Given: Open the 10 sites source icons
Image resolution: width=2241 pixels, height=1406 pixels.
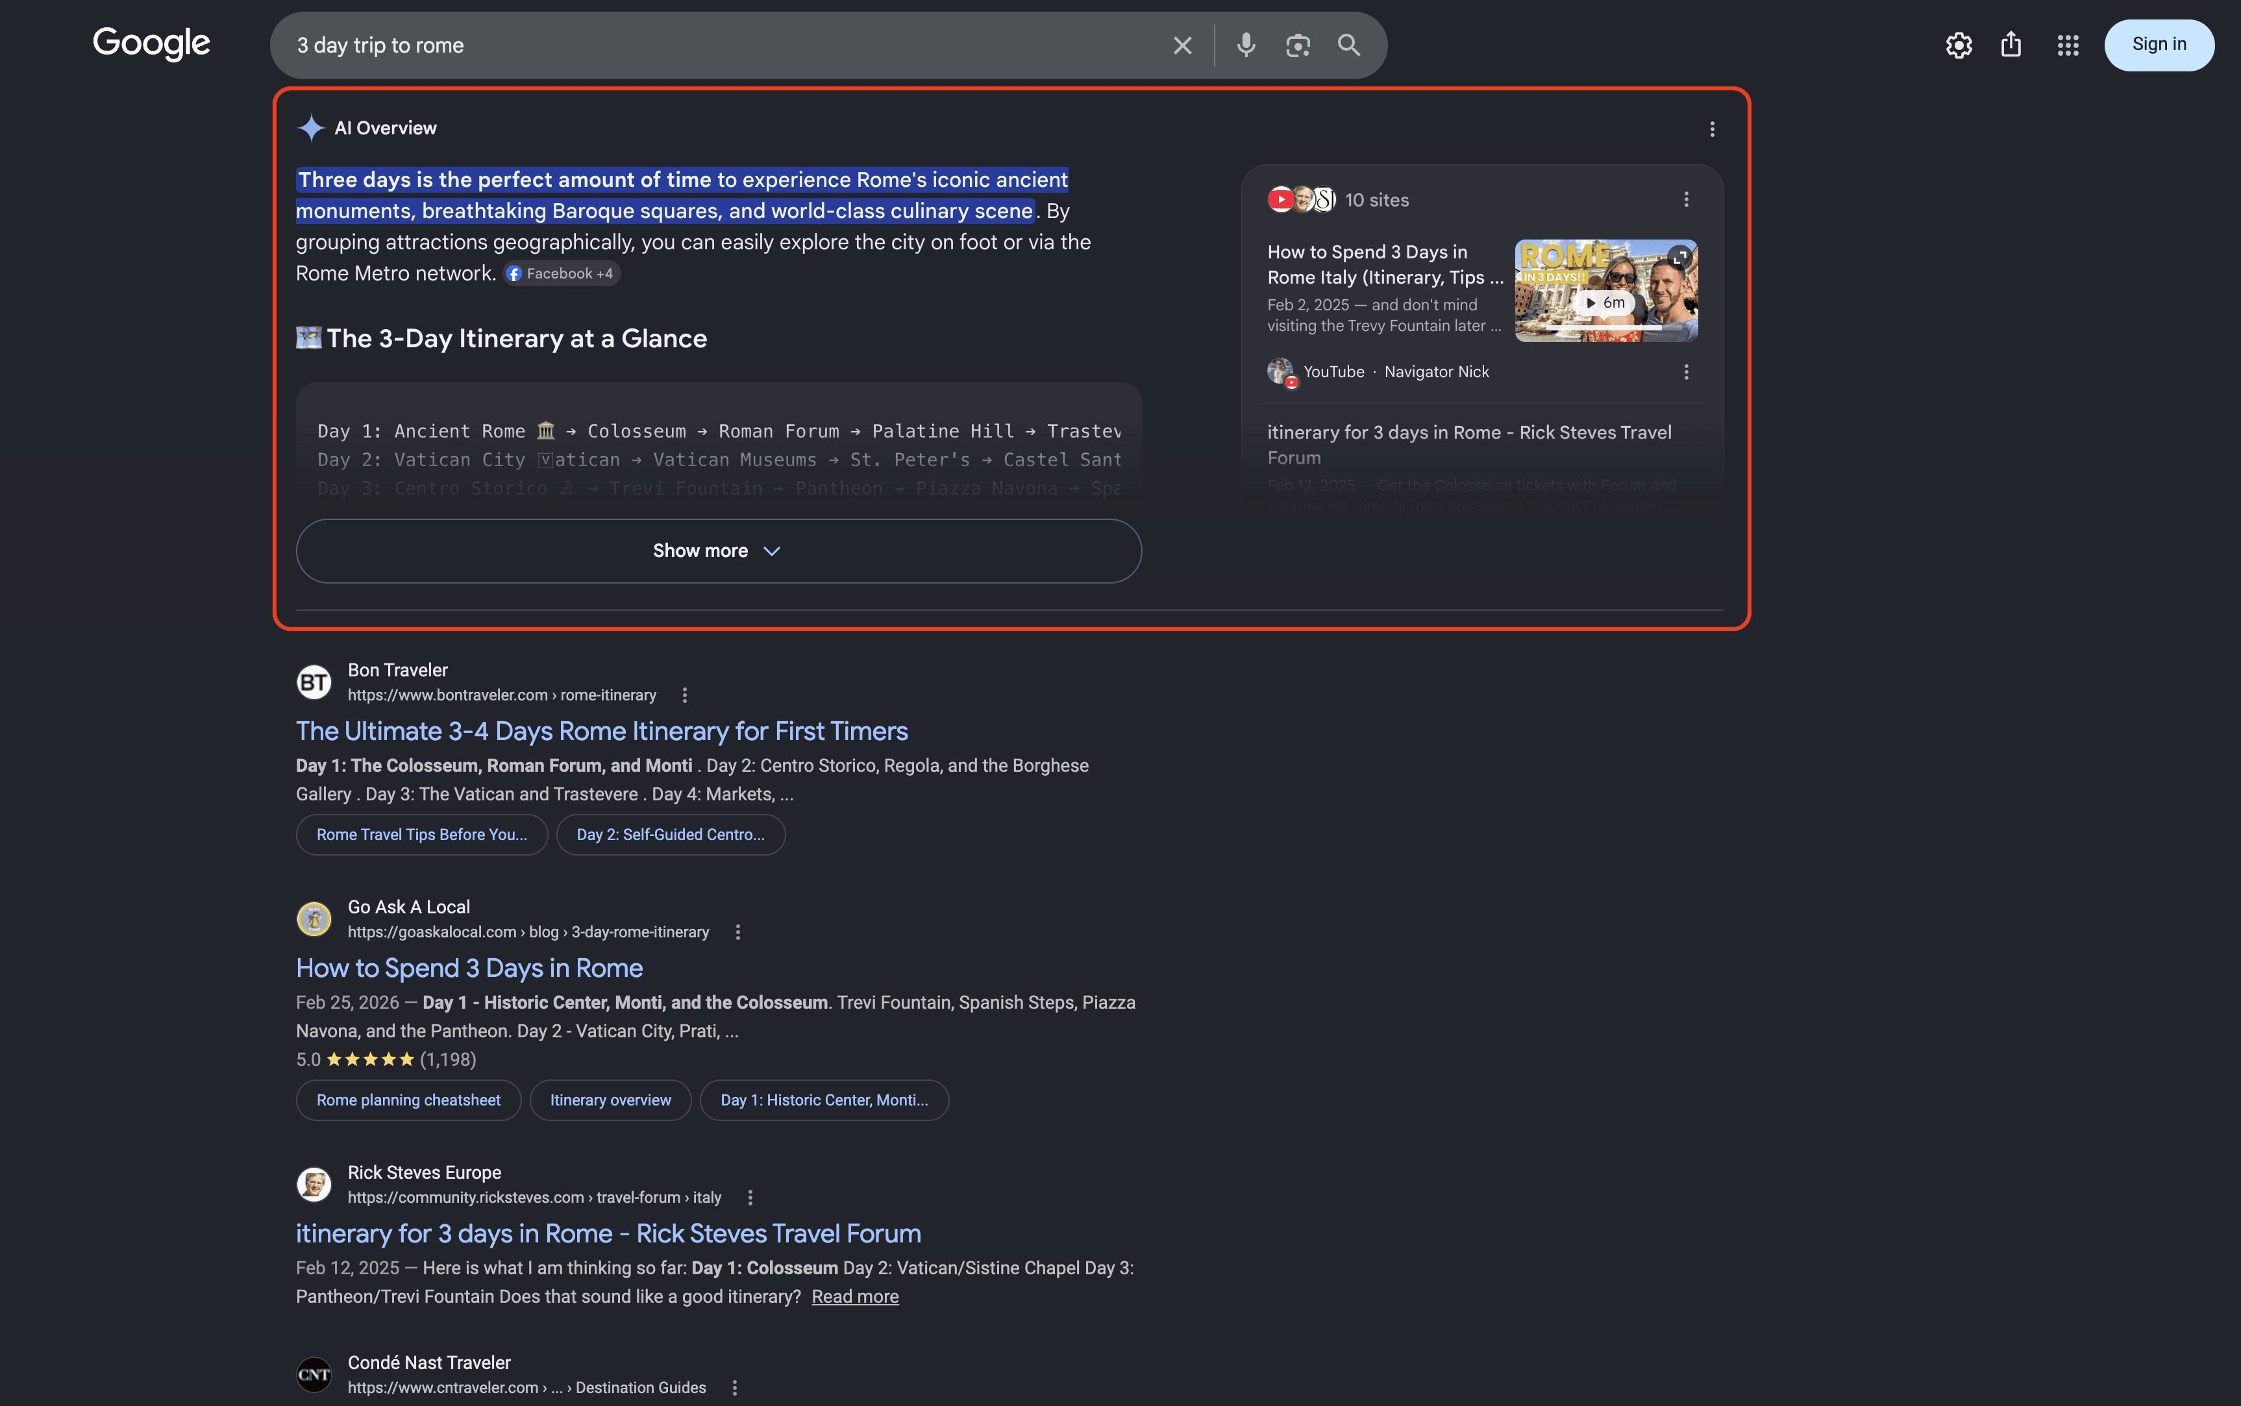Looking at the screenshot, I should (1302, 200).
